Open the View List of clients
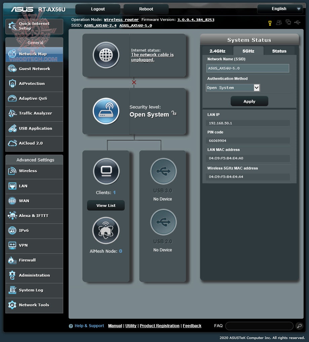 click(x=106, y=205)
